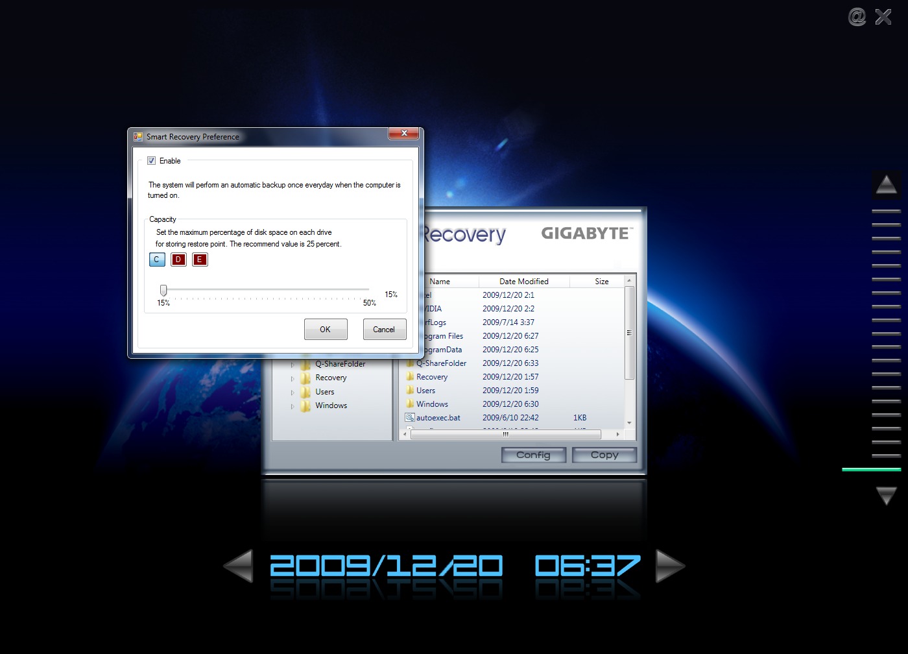The height and width of the screenshot is (654, 908).
Task: Click Q-ShareFolder label in the tree
Action: 340,364
